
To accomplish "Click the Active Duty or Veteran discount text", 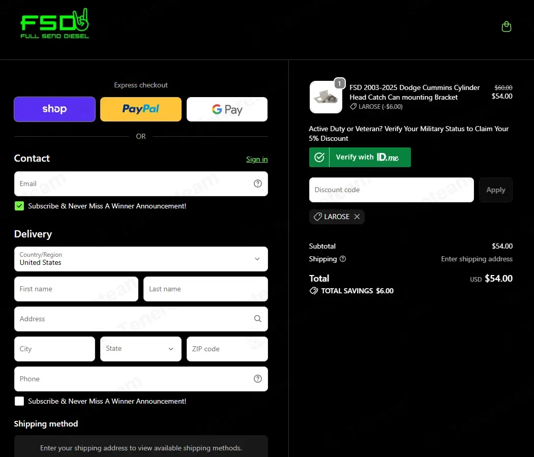I will 409,134.
